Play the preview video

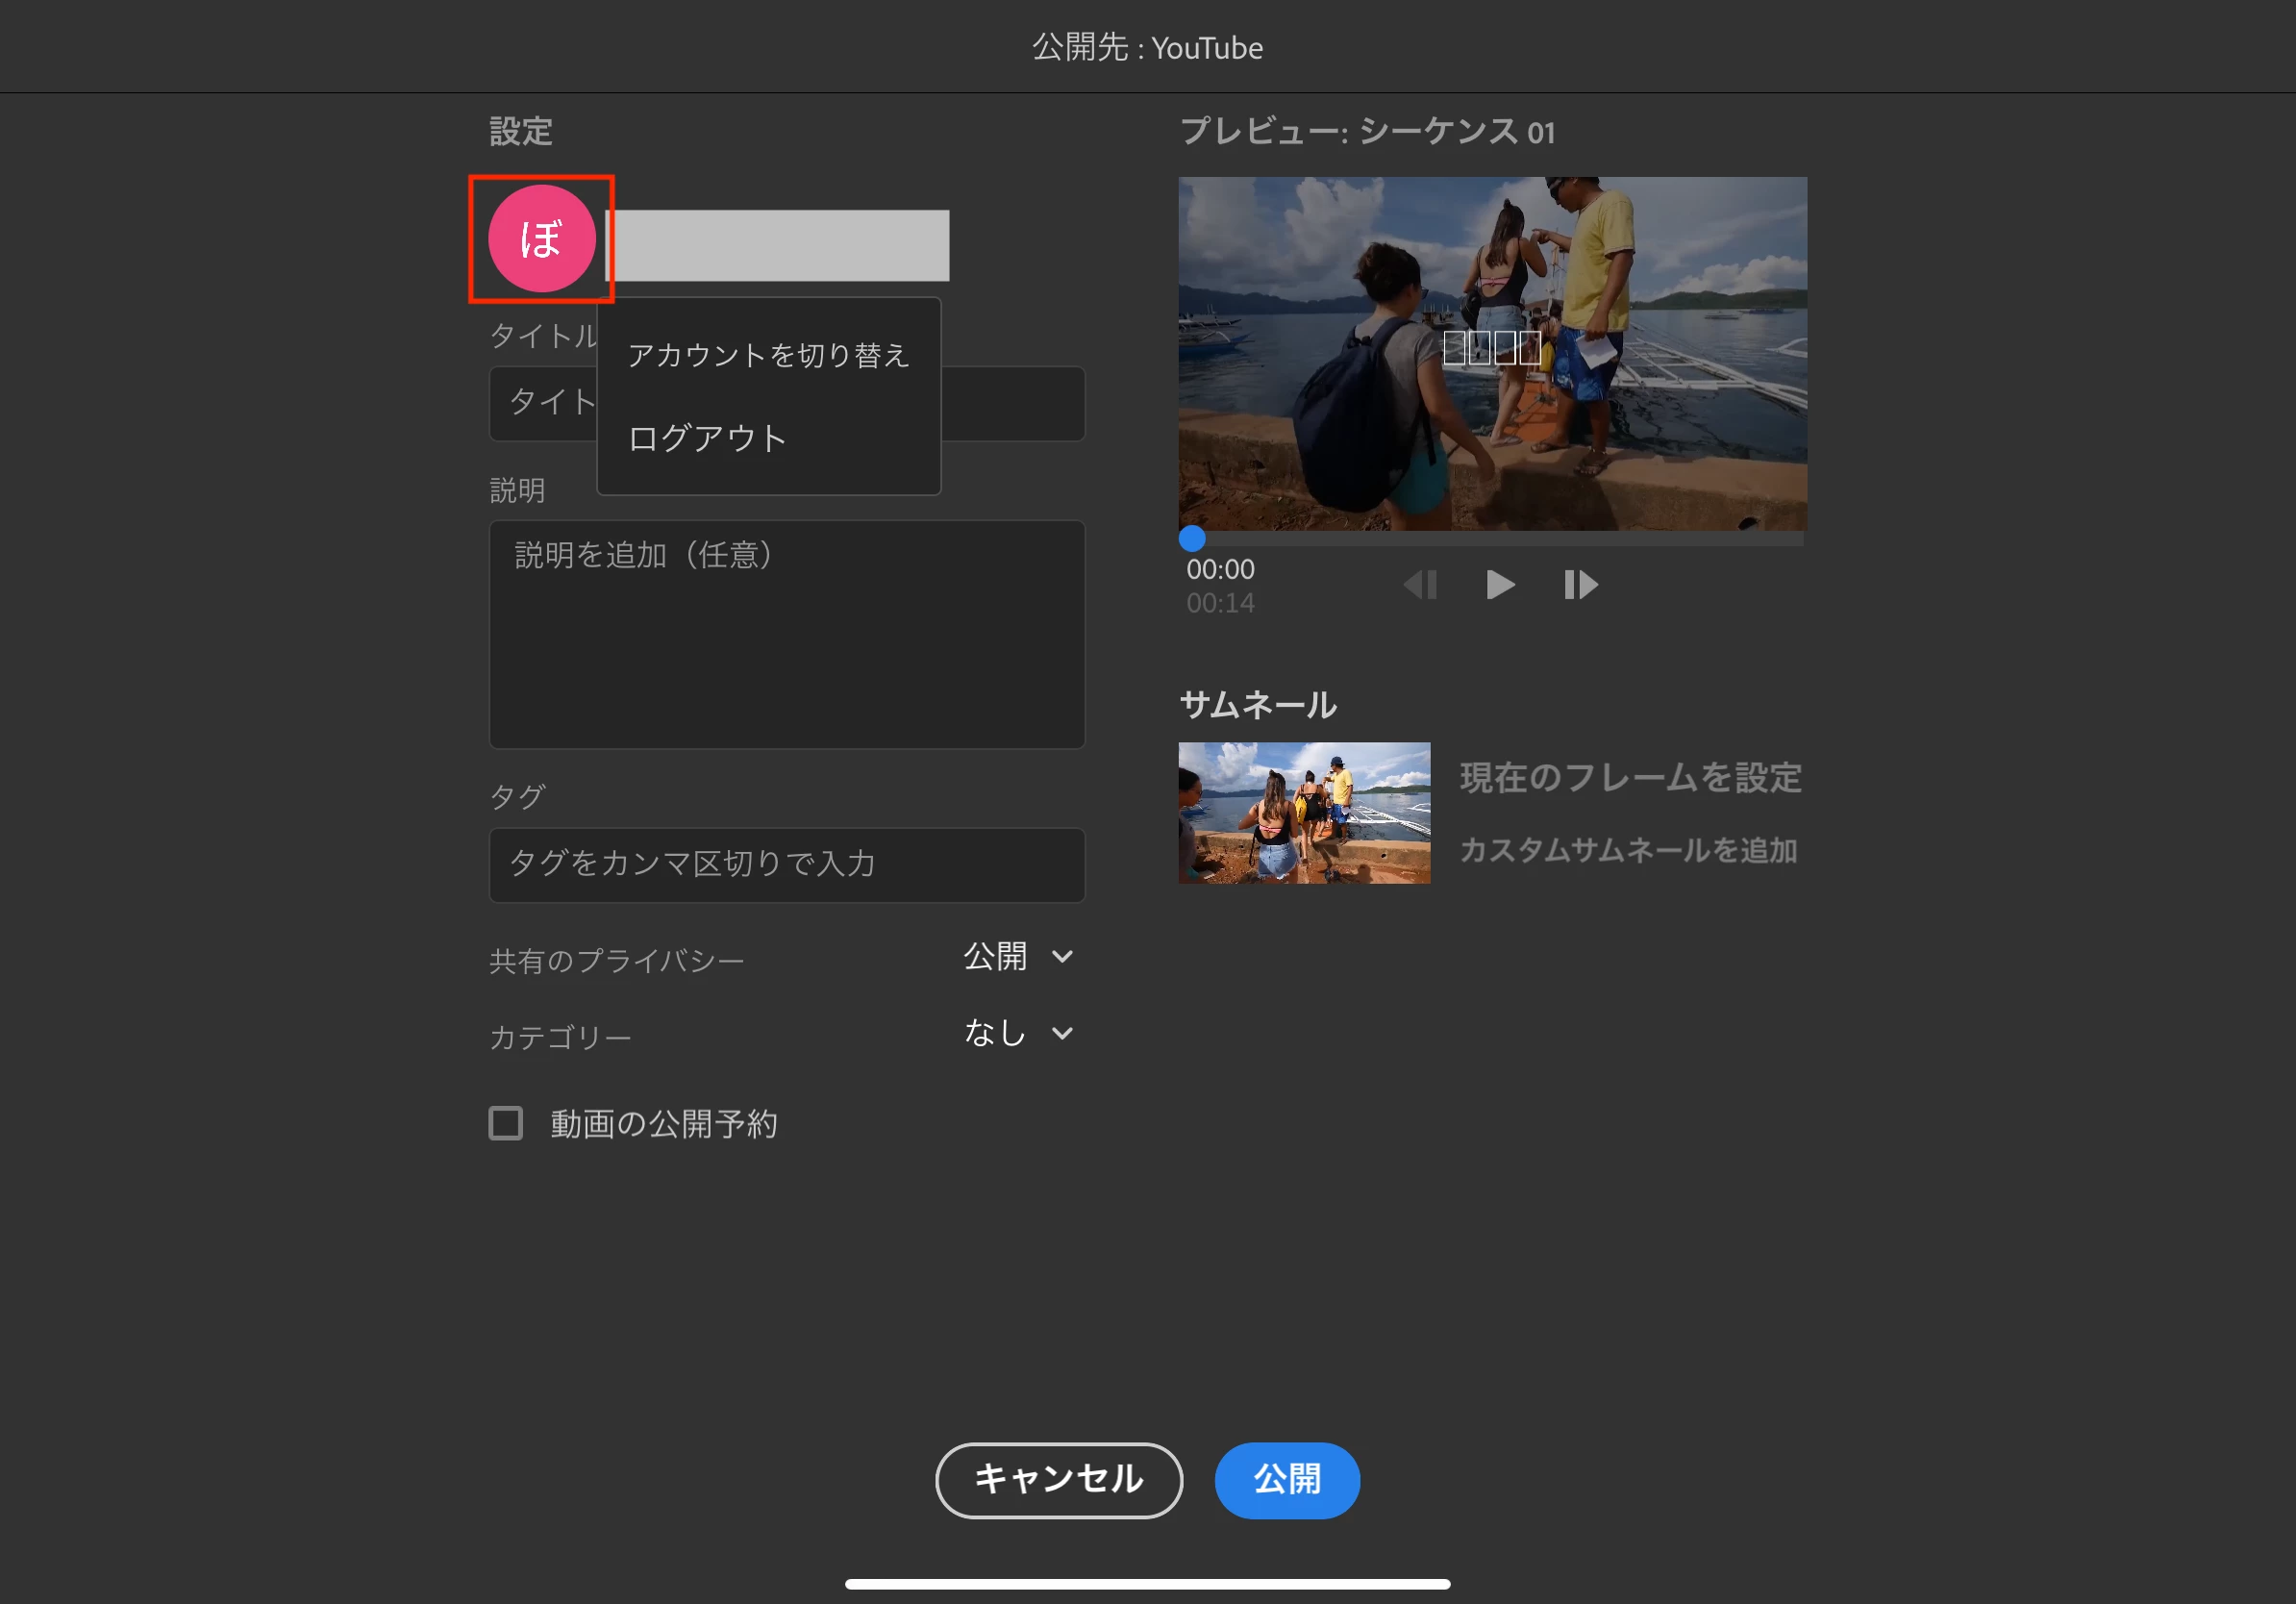pos(1499,585)
